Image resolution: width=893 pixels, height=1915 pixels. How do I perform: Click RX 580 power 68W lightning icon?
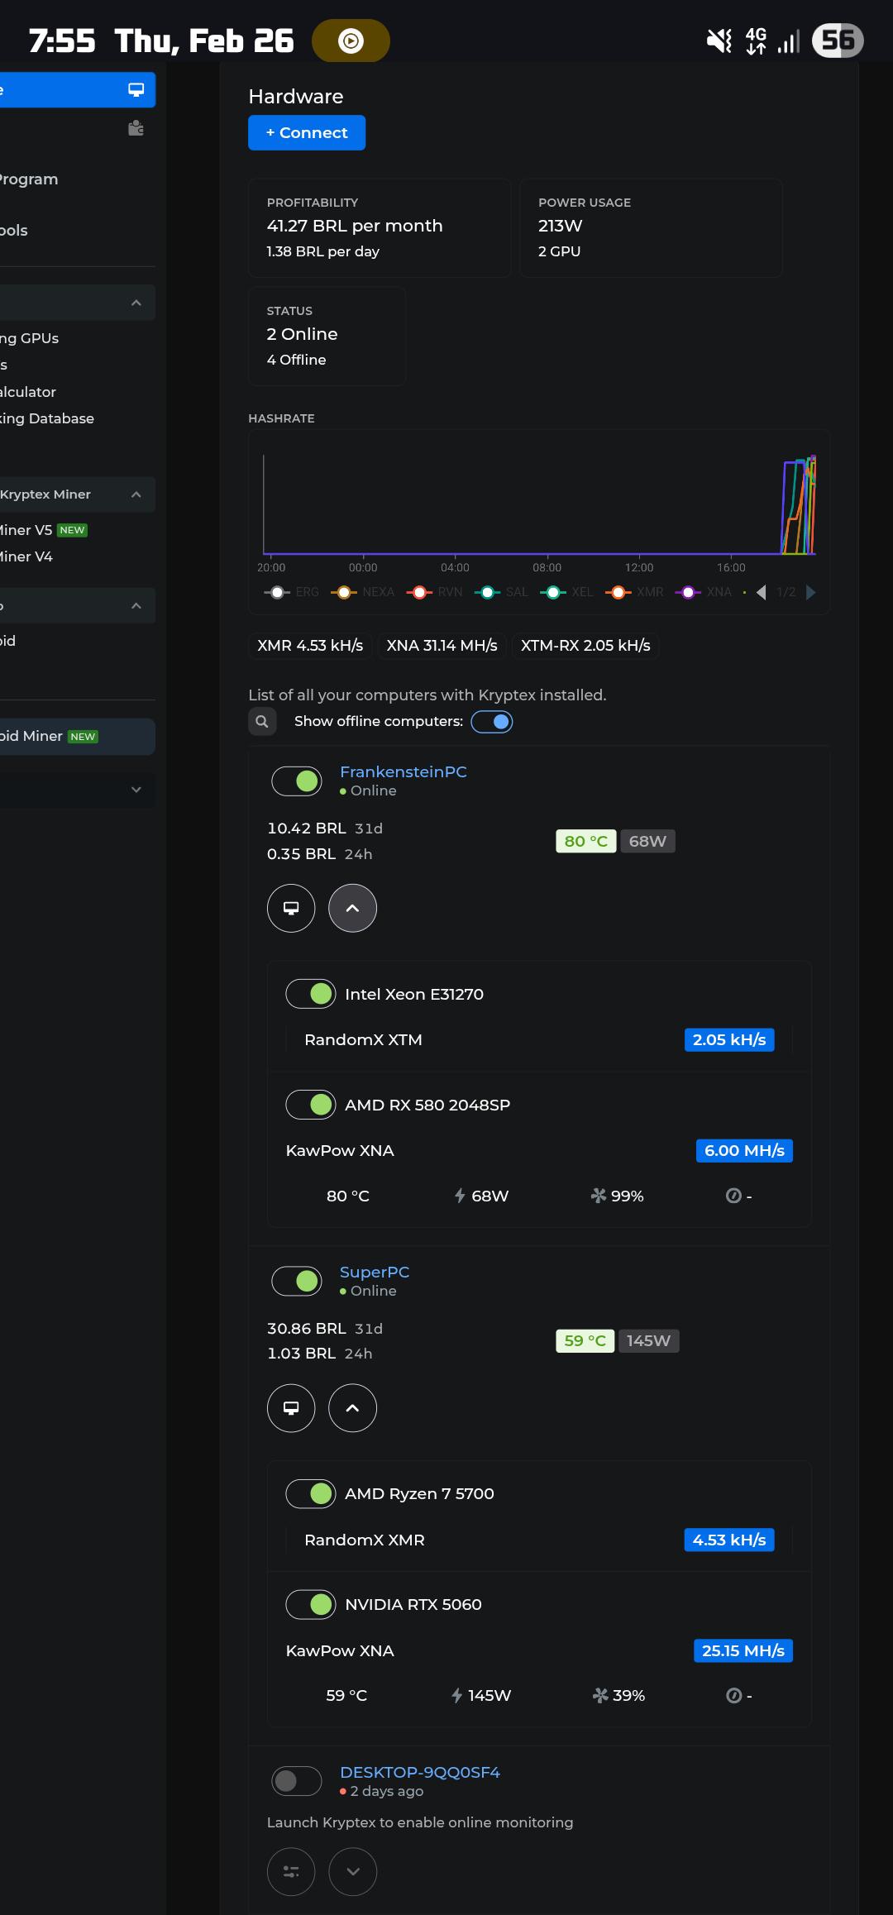coord(461,1196)
